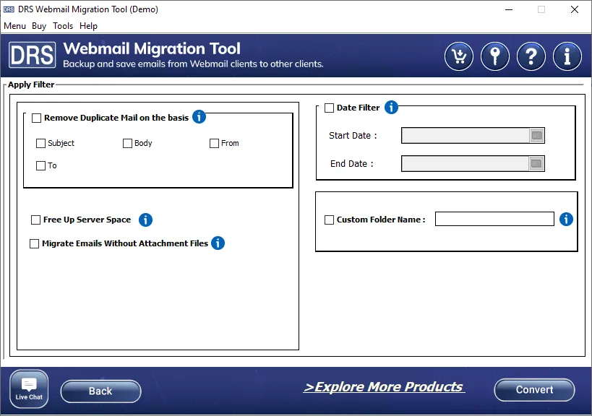
Task: Show info for Remove Duplicate Mail option
Action: pyautogui.click(x=199, y=116)
